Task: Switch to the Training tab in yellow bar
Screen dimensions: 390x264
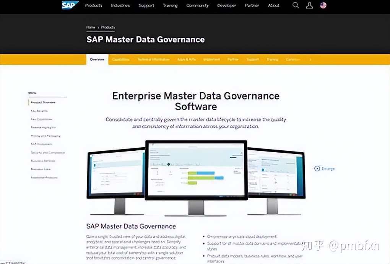Action: [x=272, y=59]
